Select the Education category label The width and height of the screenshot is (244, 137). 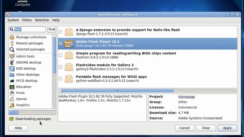point(24,87)
